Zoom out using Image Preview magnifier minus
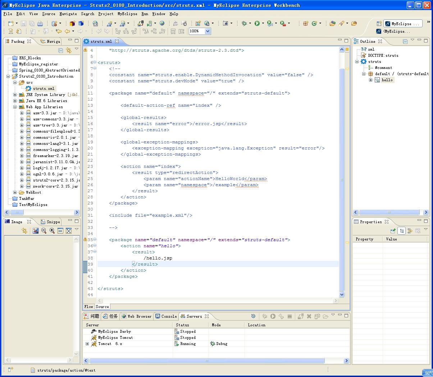This screenshot has width=433, height=377. coord(44,231)
